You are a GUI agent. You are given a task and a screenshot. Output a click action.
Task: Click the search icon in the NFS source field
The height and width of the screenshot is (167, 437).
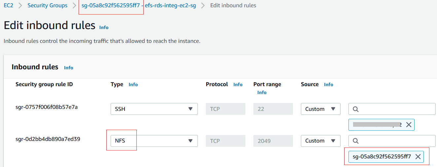coord(356,141)
